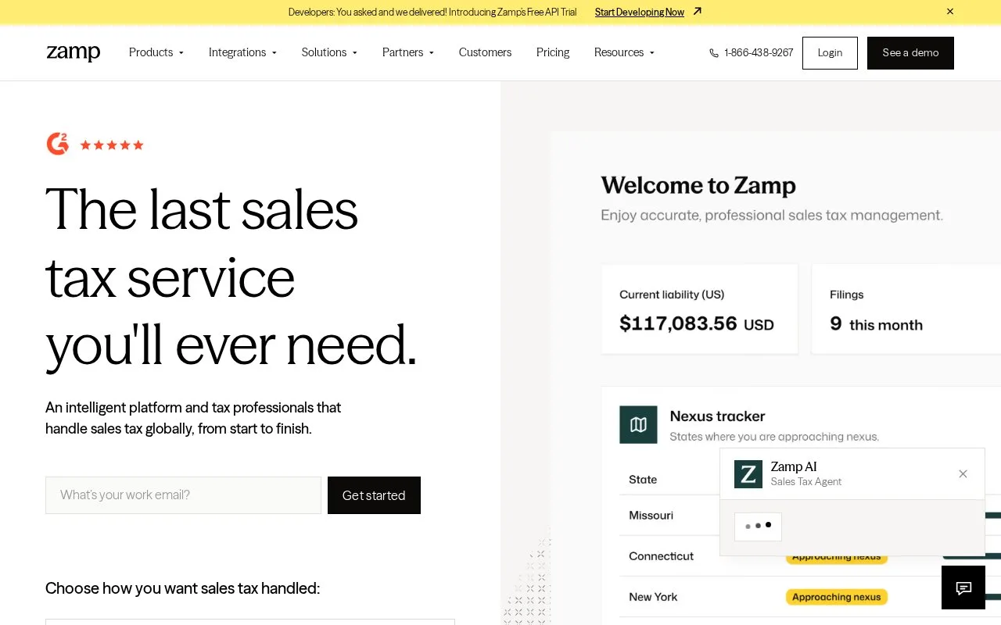Click the phone icon beside 1-866-438-9267
Screen dimensions: 1001x625
714,53
